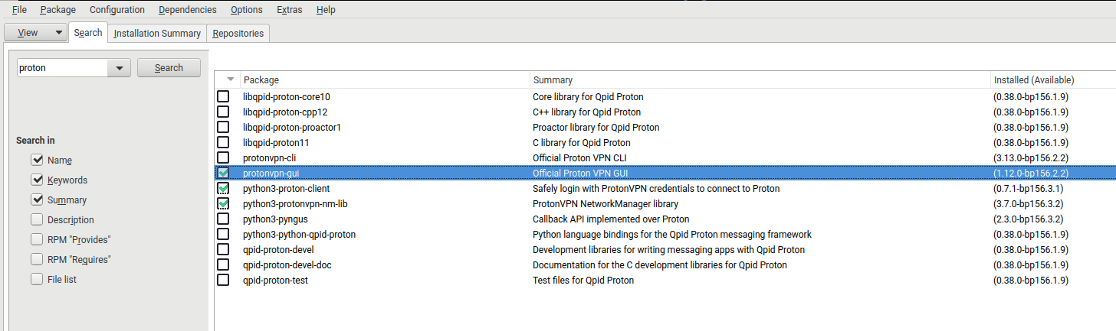The width and height of the screenshot is (1116, 331).
Task: Click status icon of python3-protonvpn-nm-lib package
Action: pyautogui.click(x=223, y=203)
